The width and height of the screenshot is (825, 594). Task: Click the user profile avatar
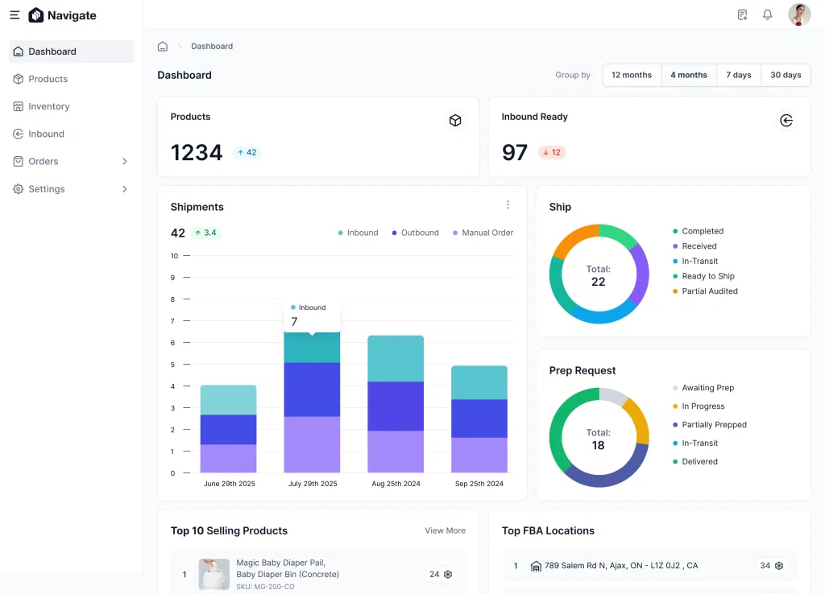[x=798, y=14]
